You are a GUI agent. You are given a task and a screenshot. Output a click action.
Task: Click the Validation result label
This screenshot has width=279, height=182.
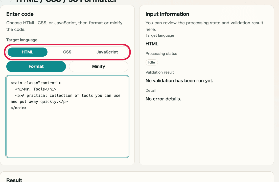[159, 72]
